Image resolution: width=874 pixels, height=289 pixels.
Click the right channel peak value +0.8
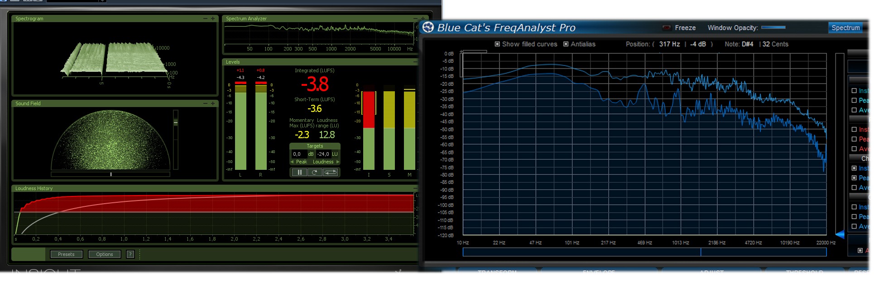[x=260, y=70]
